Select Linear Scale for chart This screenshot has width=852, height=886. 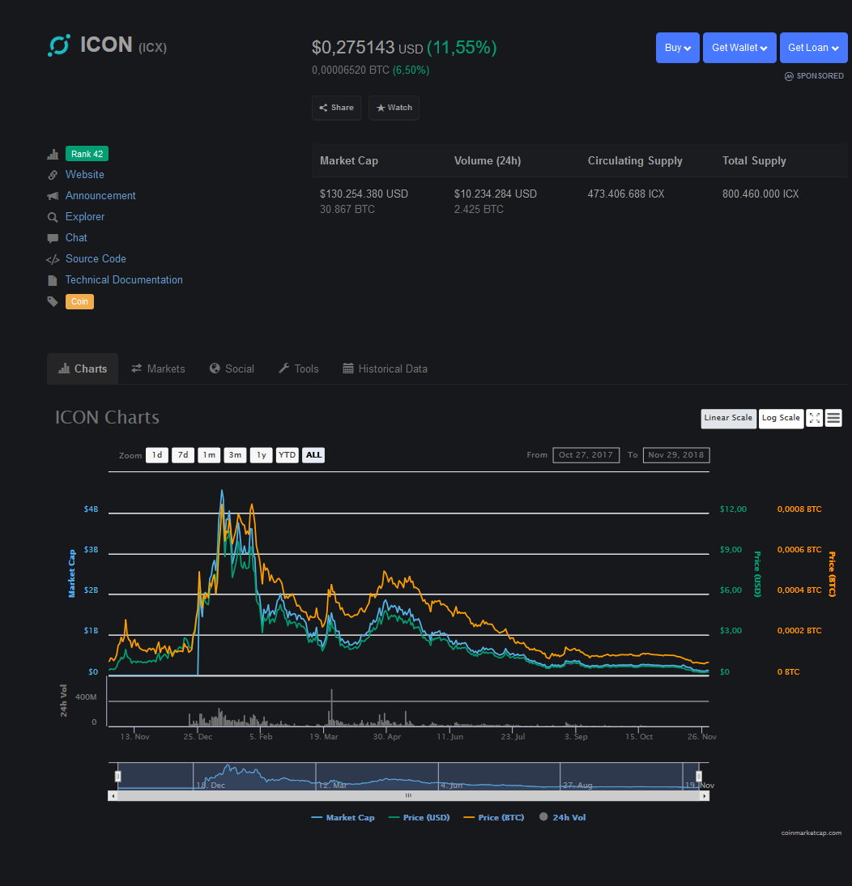point(728,419)
